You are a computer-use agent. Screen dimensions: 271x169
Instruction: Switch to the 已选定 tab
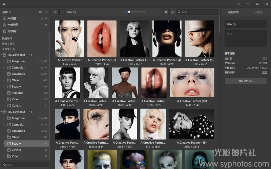click(x=258, y=12)
